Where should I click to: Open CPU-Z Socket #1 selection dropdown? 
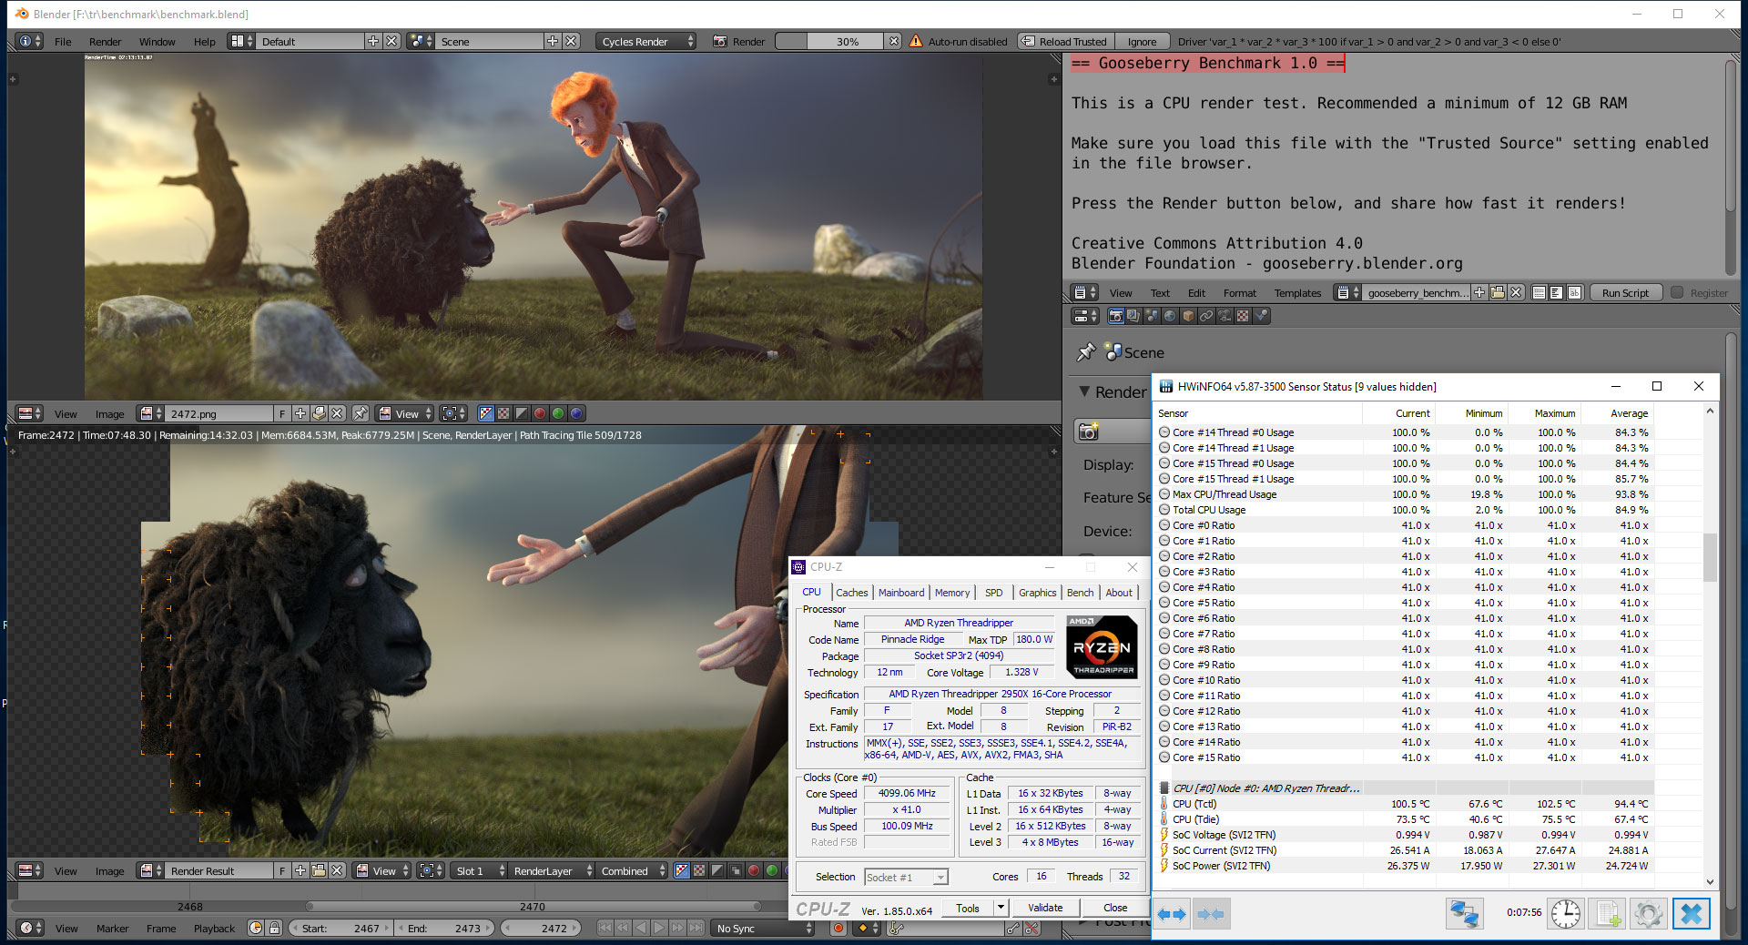[906, 877]
